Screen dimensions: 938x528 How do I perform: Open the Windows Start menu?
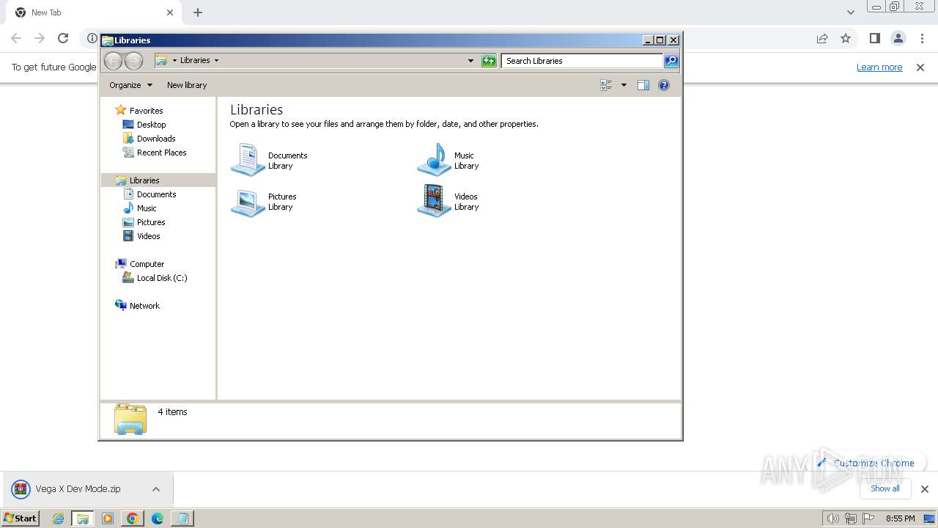20,518
